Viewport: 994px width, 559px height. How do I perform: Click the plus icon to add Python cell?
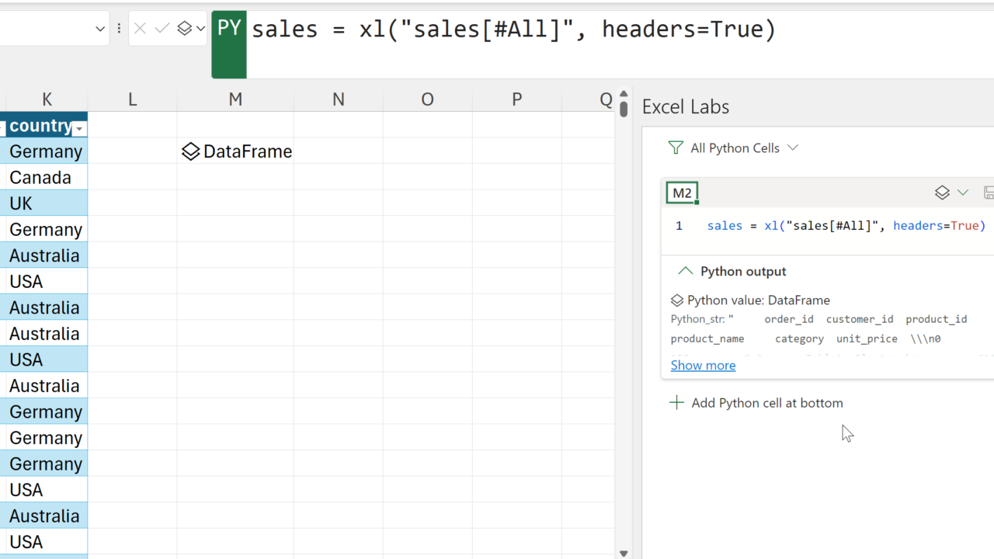676,402
